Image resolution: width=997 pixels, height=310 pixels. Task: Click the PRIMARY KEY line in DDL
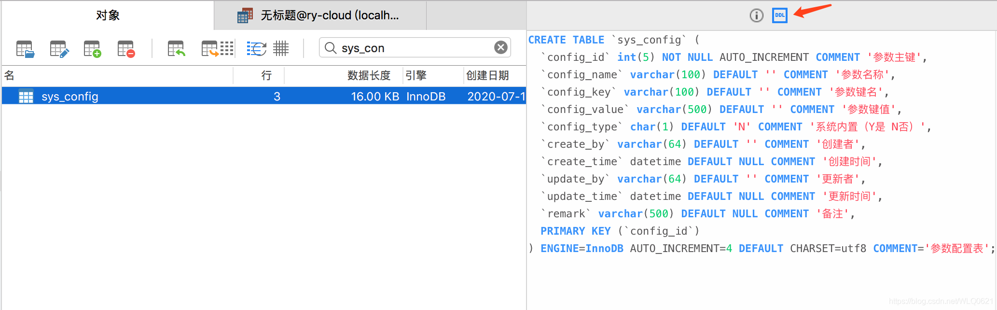[620, 231]
